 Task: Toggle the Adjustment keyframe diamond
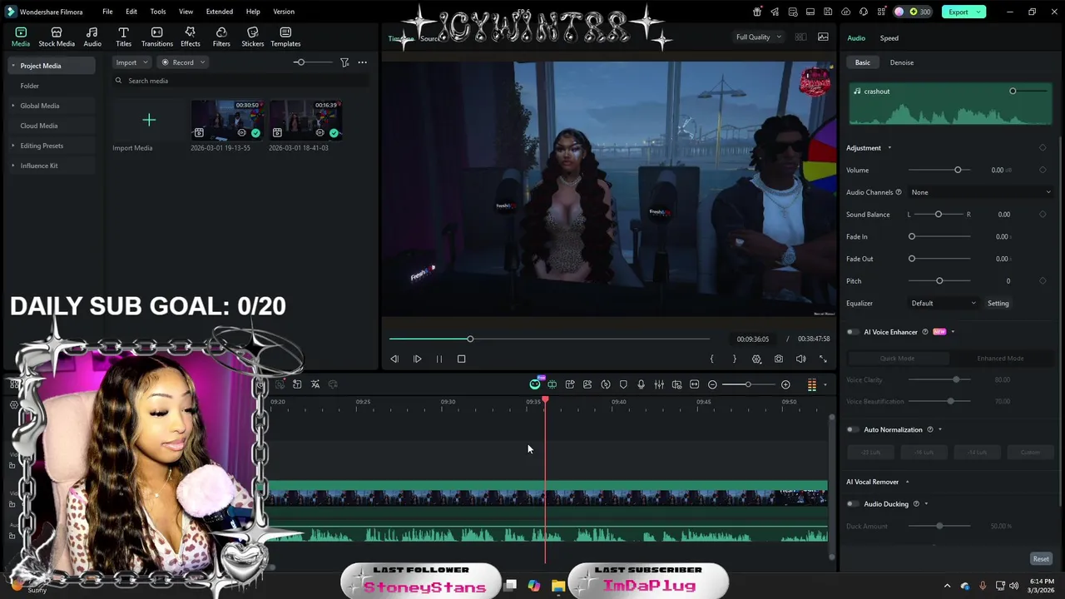point(1043,148)
